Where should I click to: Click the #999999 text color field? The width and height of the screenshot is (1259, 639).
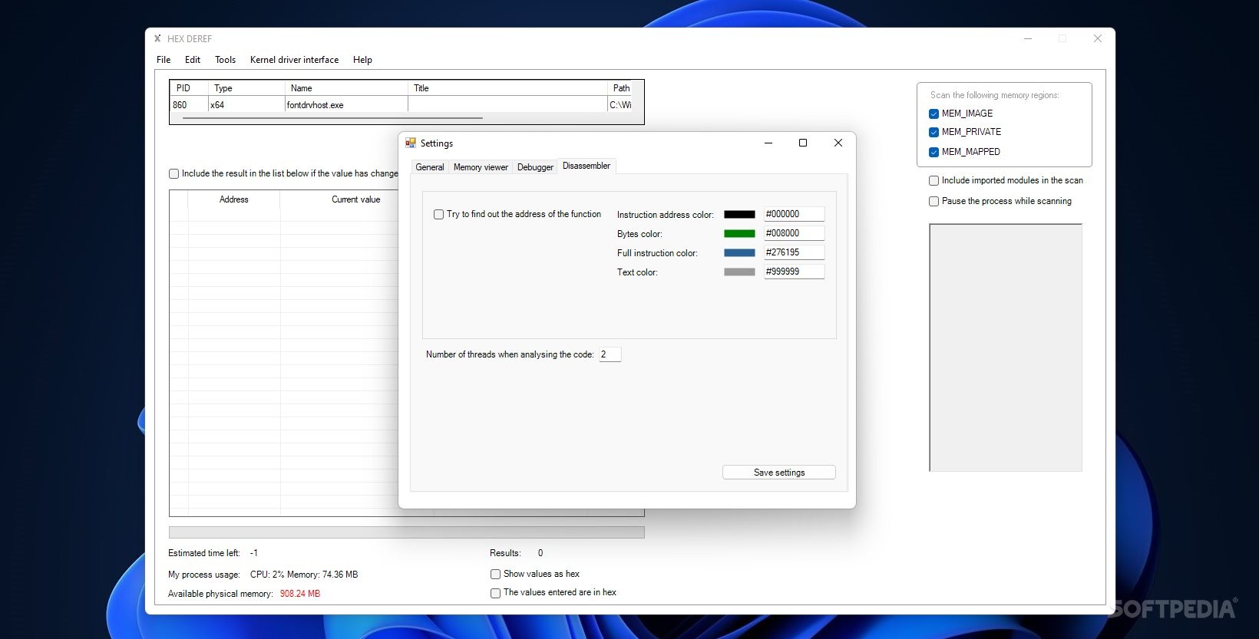tap(794, 272)
